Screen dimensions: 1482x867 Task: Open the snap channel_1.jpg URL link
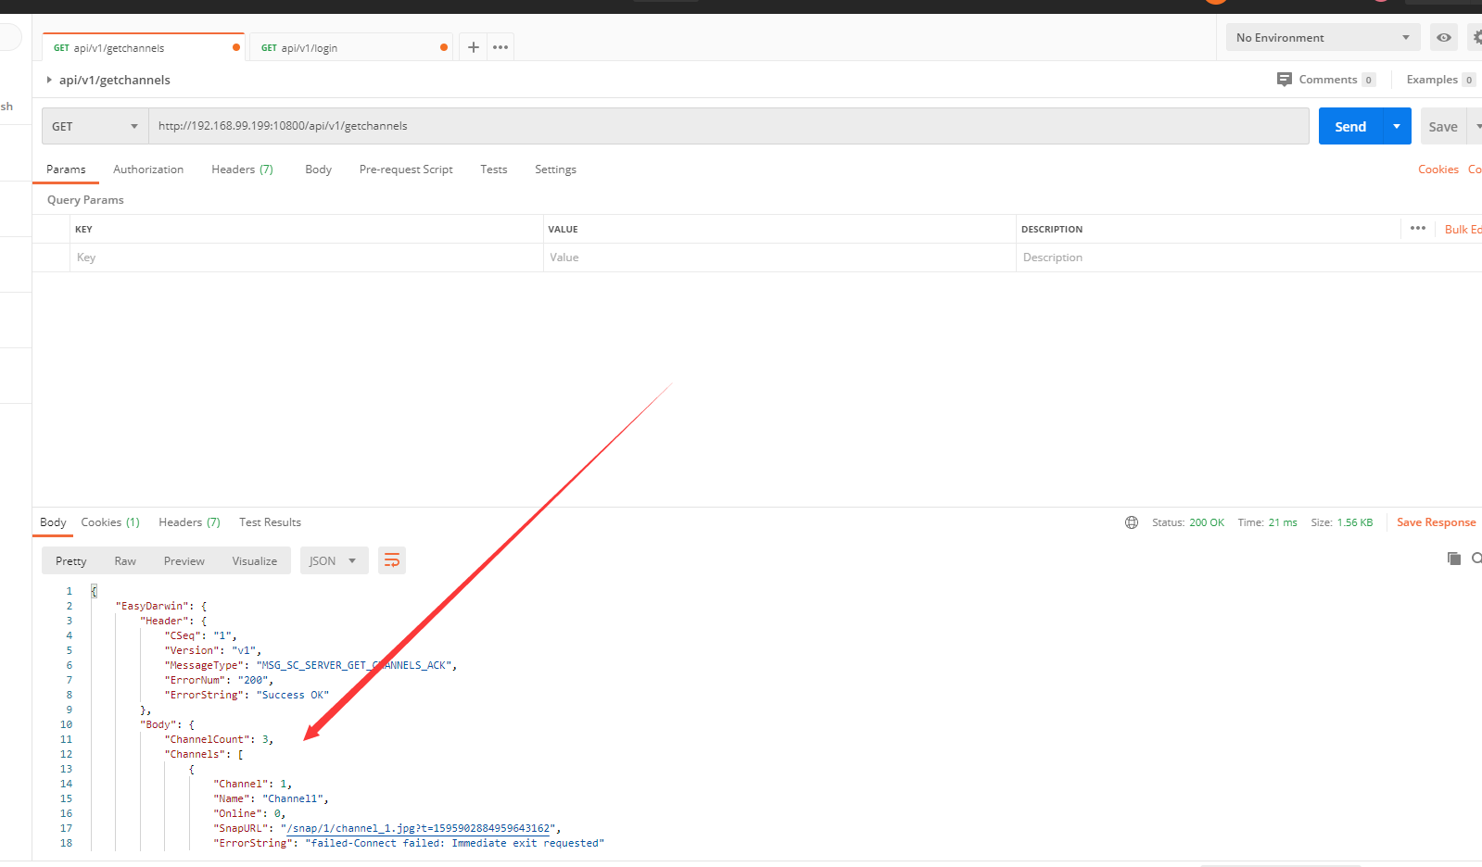tap(420, 828)
